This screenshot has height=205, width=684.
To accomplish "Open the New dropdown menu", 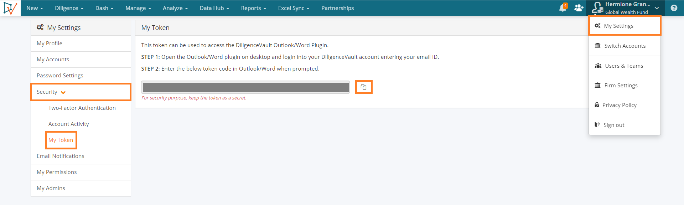I will [35, 8].
